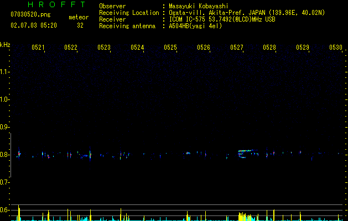Click the 0530 time marker
This screenshot has height=221, width=348.
pos(336,48)
